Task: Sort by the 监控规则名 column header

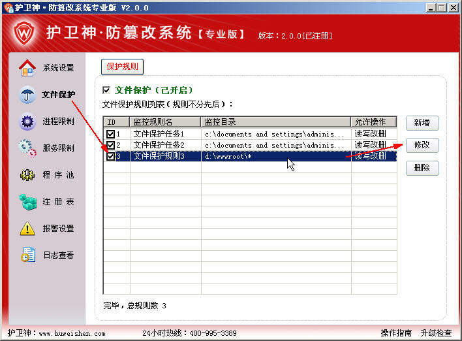Action: 165,122
